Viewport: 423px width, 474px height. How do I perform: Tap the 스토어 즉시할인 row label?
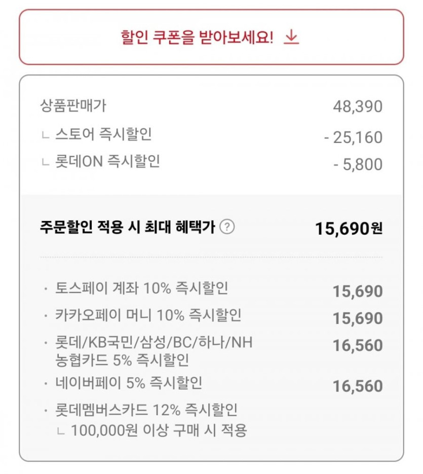click(x=103, y=135)
